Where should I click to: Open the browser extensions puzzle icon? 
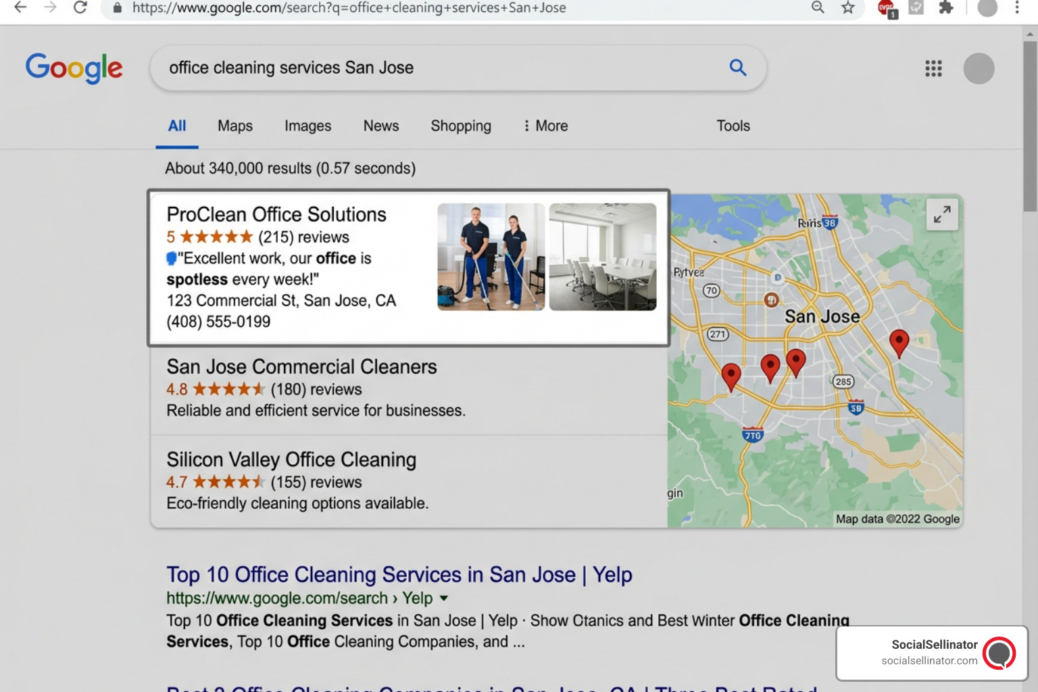(x=945, y=9)
